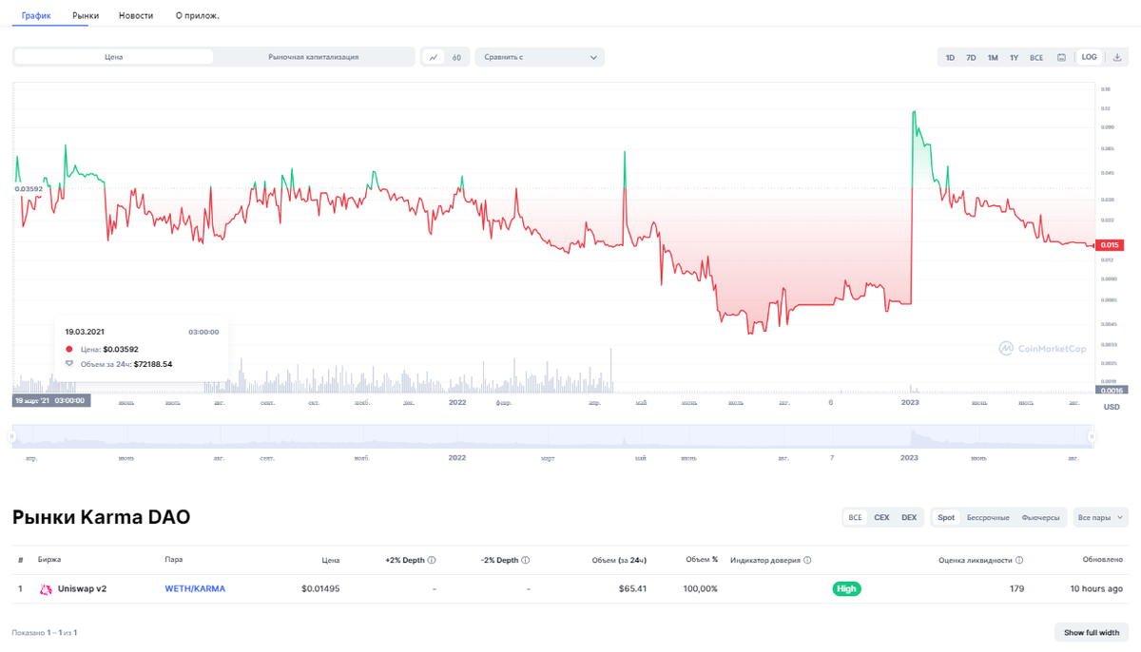Open the График tab
Viewport: 1141px width, 652px height.
point(36,16)
